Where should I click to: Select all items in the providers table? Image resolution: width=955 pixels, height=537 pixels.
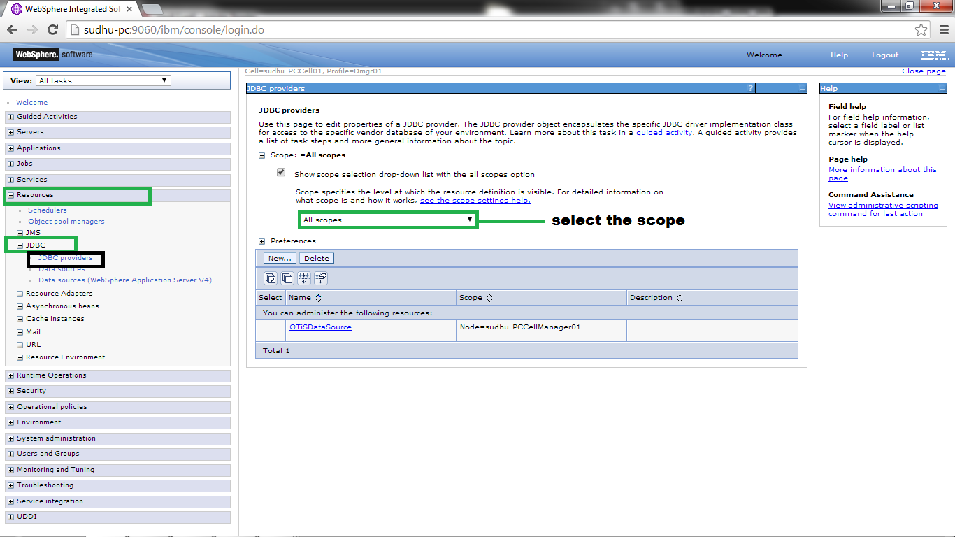(x=271, y=278)
